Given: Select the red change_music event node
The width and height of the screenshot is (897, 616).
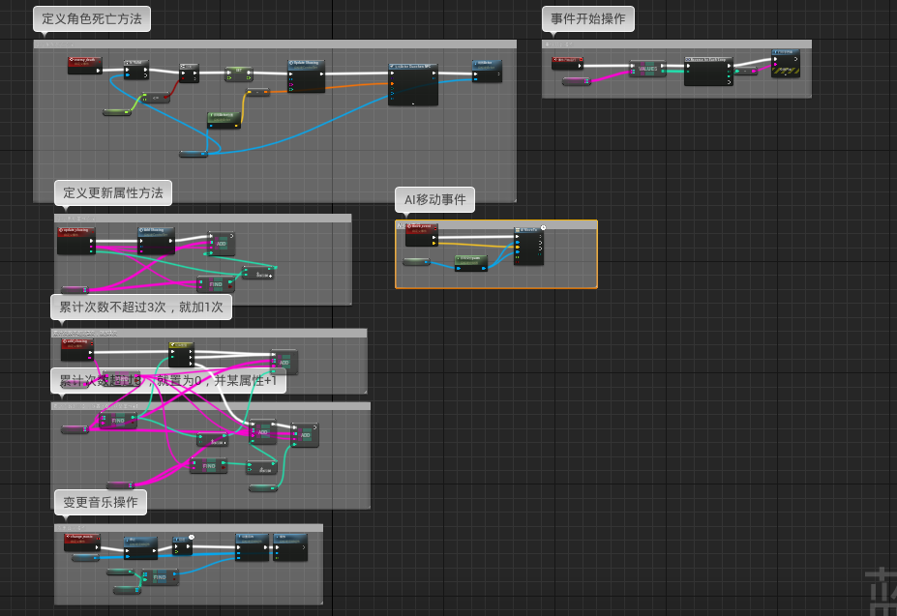Looking at the screenshot, I should 82,543.
